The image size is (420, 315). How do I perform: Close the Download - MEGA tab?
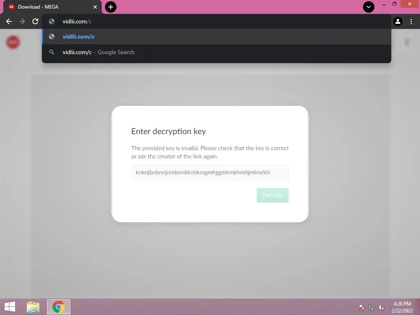(x=95, y=7)
